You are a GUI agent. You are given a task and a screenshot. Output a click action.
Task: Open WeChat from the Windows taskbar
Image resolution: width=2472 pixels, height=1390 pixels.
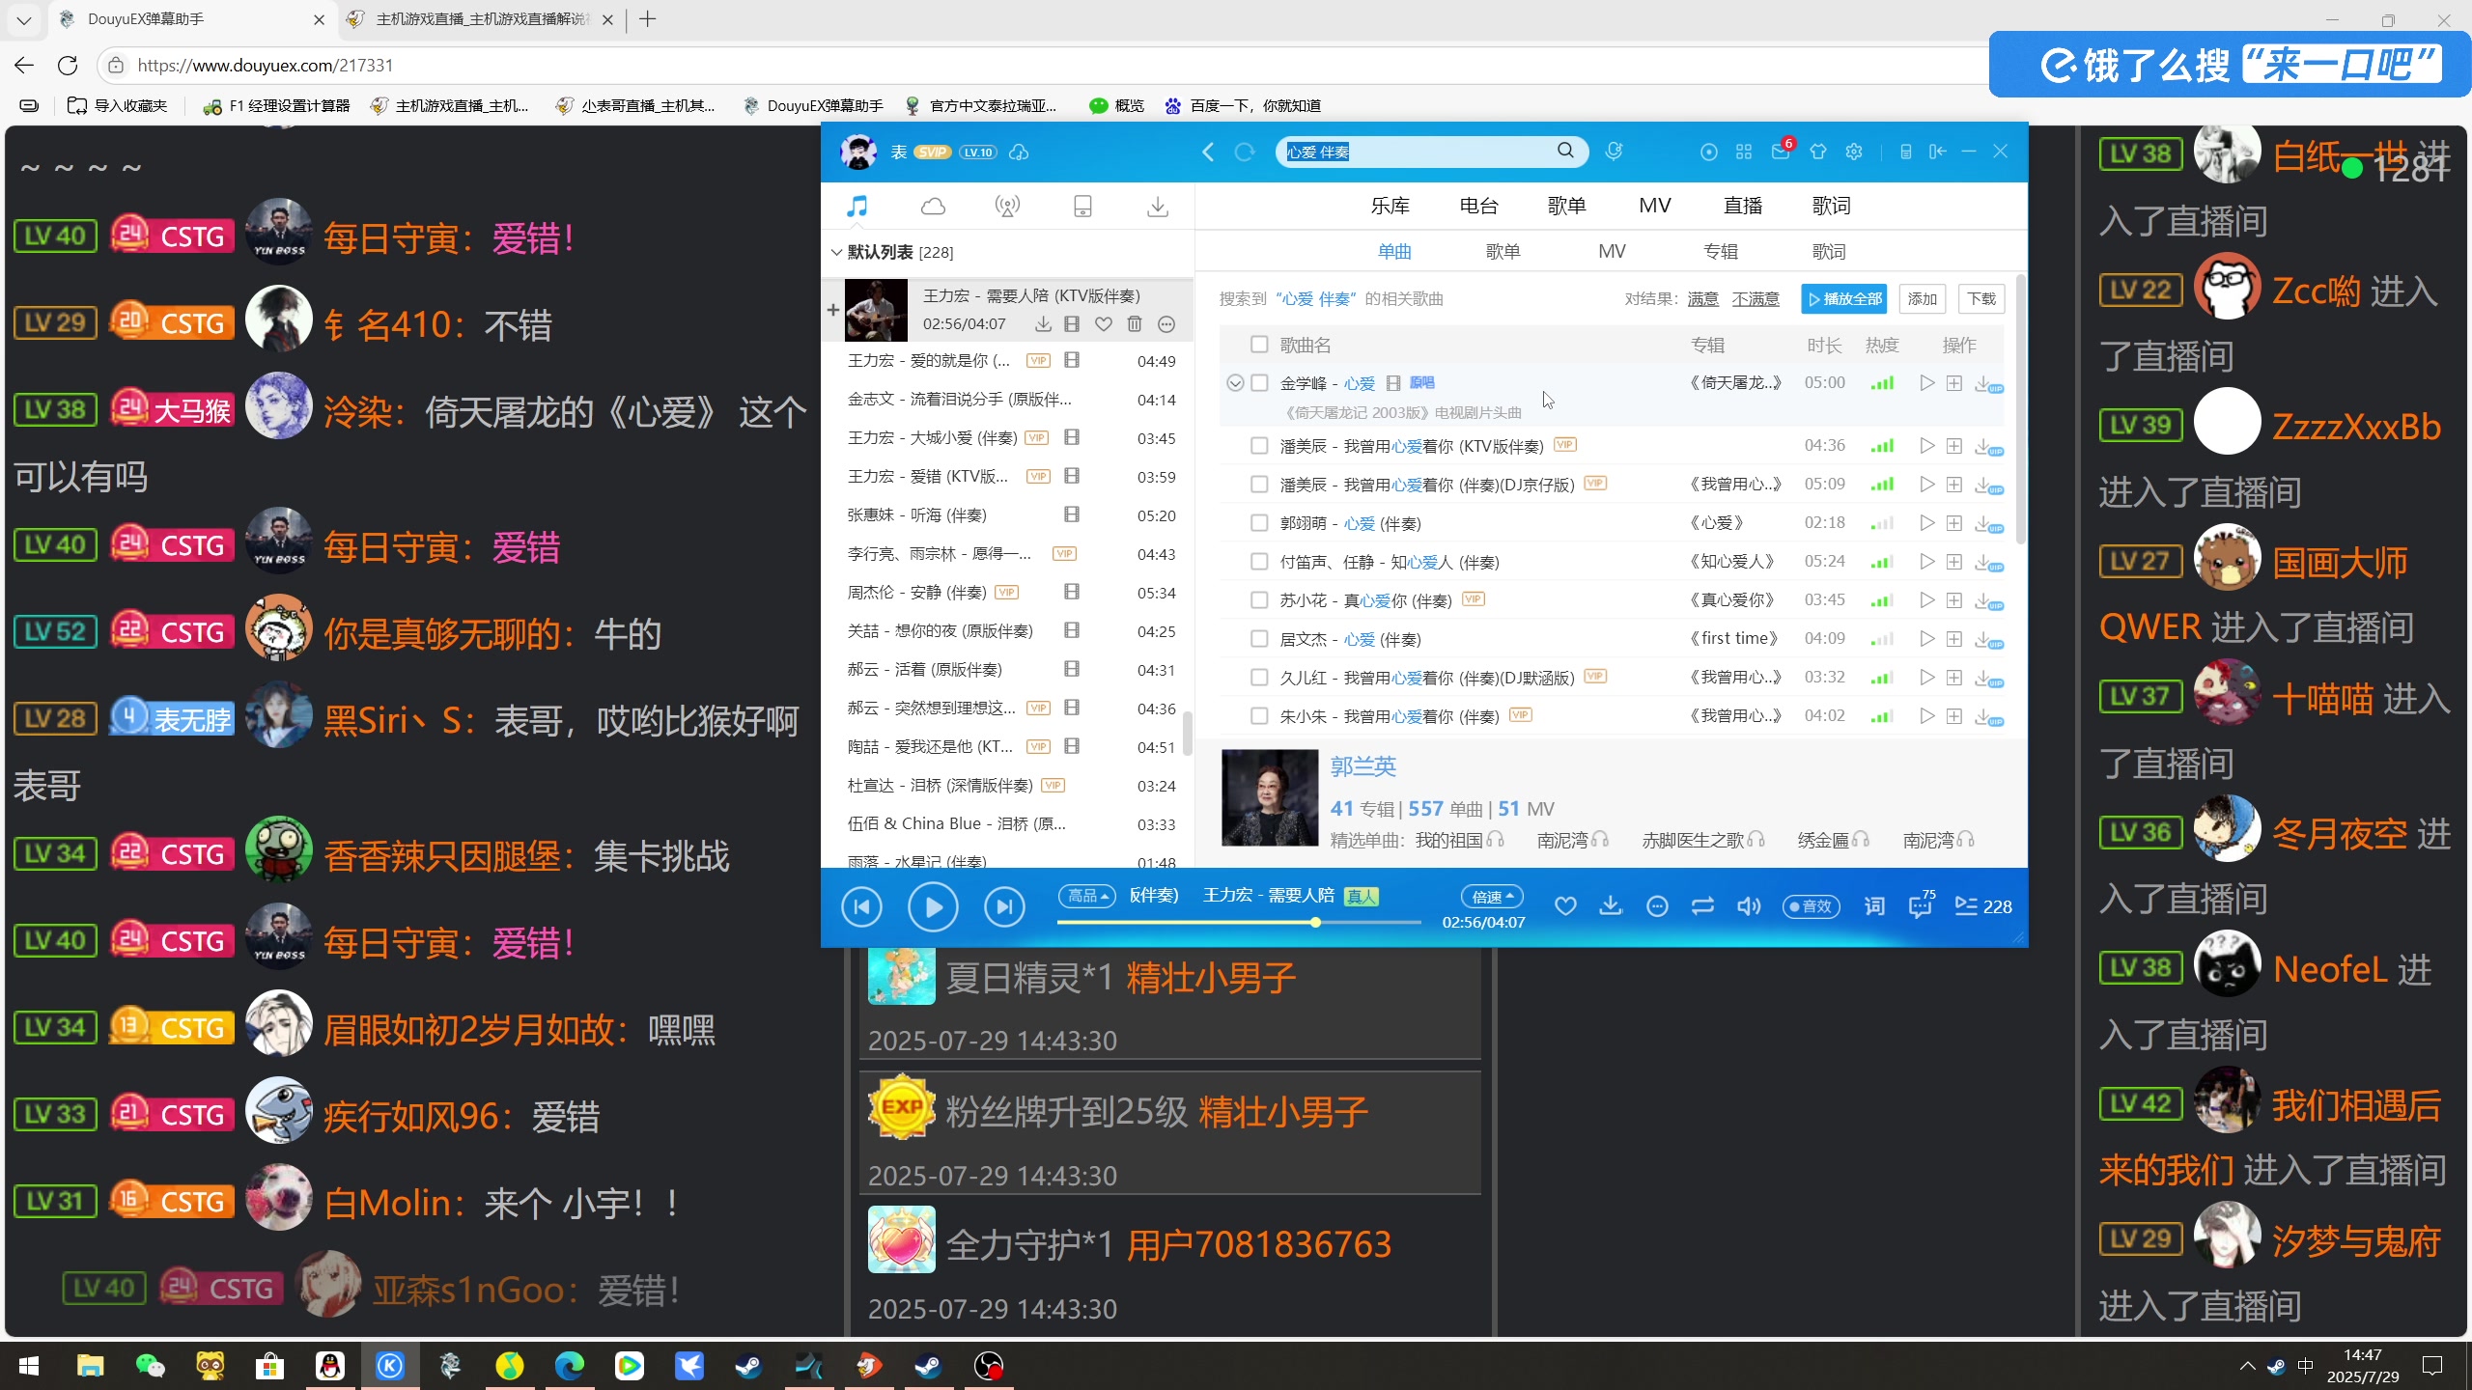[150, 1366]
